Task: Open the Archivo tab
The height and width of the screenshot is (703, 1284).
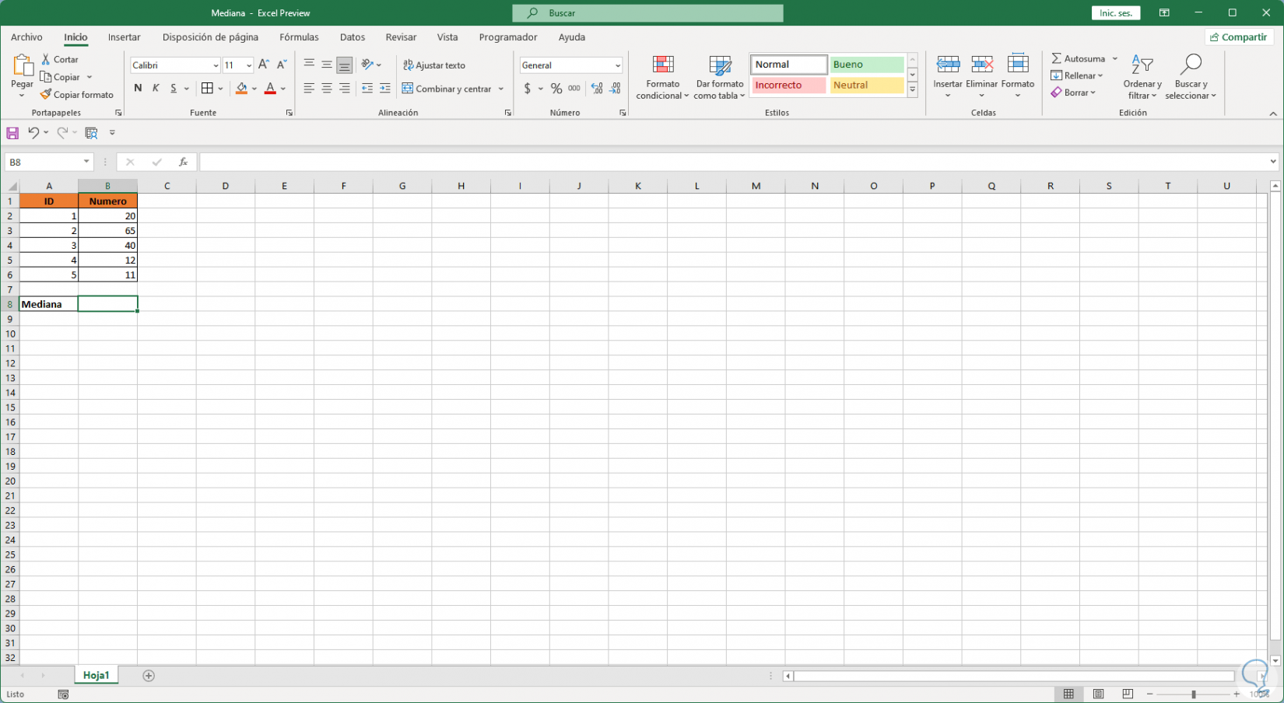Action: pos(26,37)
